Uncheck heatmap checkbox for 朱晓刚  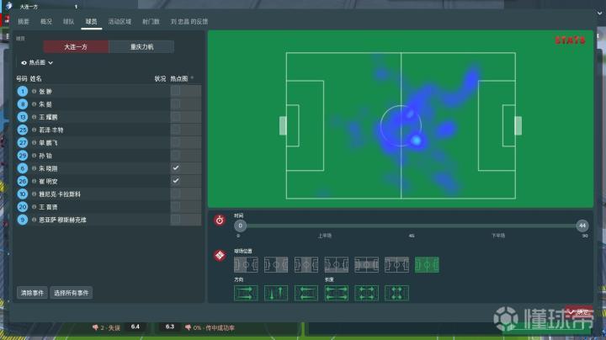pyautogui.click(x=175, y=168)
